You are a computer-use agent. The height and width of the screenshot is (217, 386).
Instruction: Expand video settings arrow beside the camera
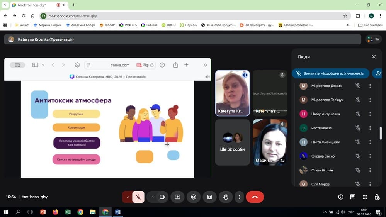[152, 197]
